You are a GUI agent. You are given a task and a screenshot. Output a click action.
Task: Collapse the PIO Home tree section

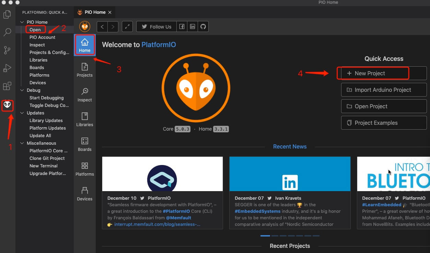[22, 22]
